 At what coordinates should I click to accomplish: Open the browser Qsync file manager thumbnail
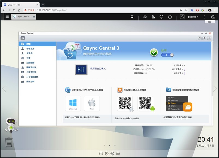[179, 104]
